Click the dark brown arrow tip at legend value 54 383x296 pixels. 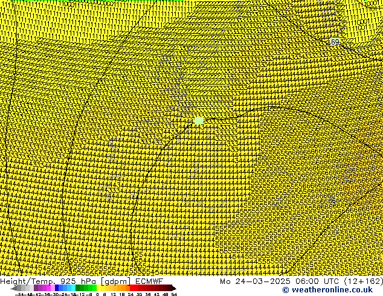174,288
